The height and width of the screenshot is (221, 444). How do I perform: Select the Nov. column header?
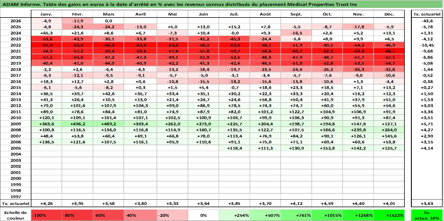point(358,14)
